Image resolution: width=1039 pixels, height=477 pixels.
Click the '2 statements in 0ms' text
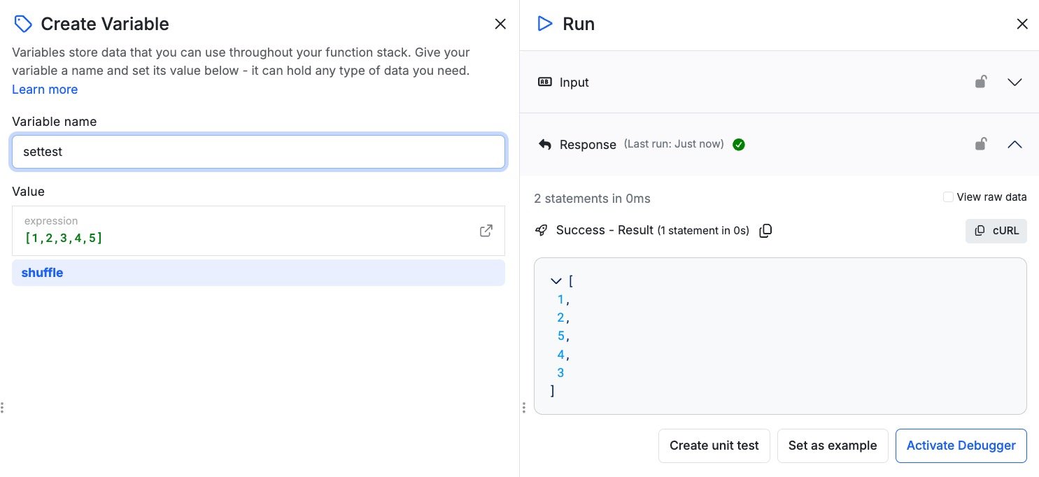592,199
